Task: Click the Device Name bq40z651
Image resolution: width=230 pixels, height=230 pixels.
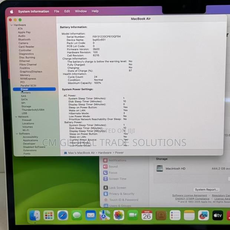Action: tap(99, 40)
